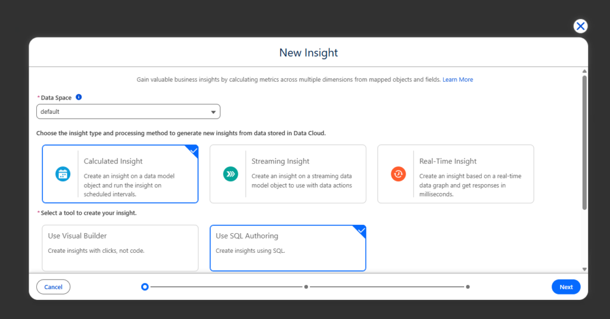The height and width of the screenshot is (319, 610).
Task: Click the first progress step indicator
Action: tap(145, 287)
